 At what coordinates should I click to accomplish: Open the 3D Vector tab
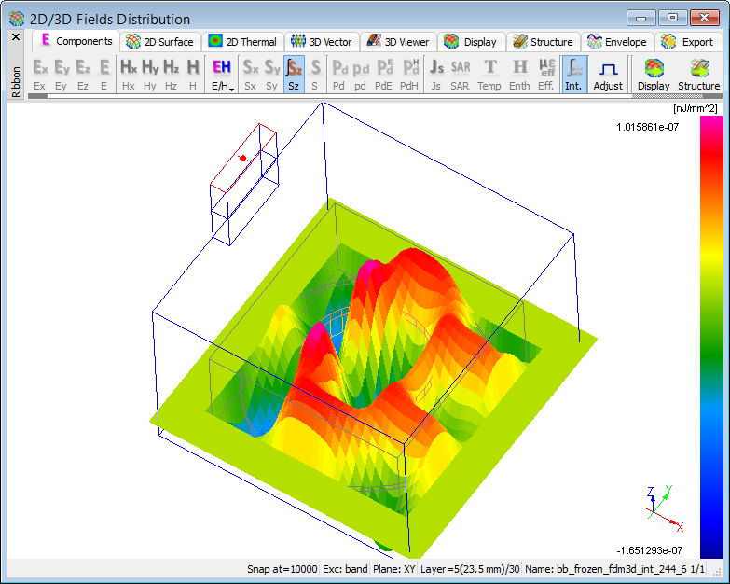[321, 42]
